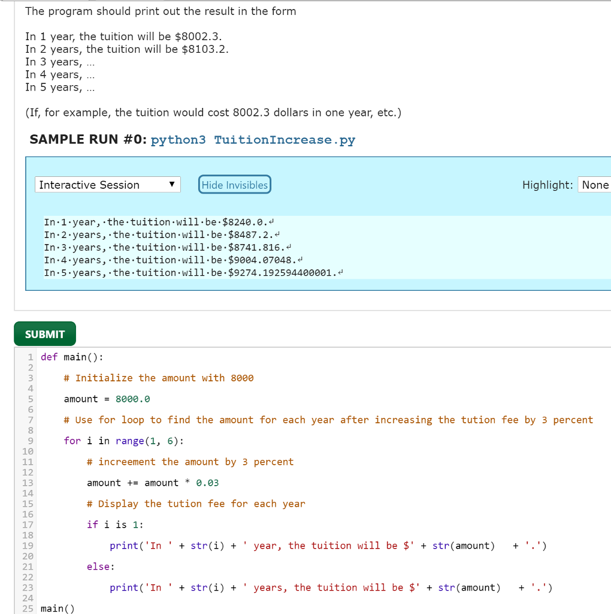Click the 'SAMPLE RUN #0' heading
The width and height of the screenshot is (611, 614).
87,140
